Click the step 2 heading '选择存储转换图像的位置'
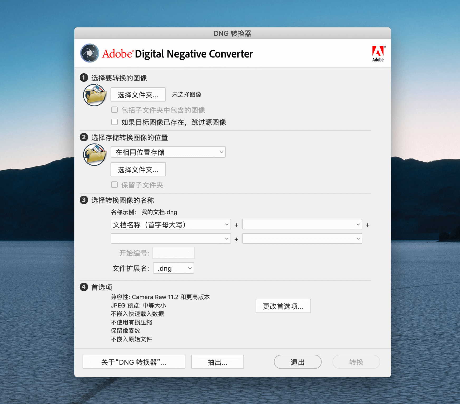The image size is (460, 404). 130,137
